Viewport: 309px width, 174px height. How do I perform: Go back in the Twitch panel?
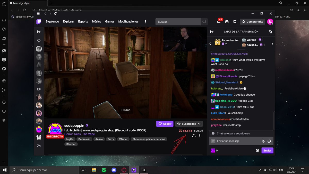point(45,13)
